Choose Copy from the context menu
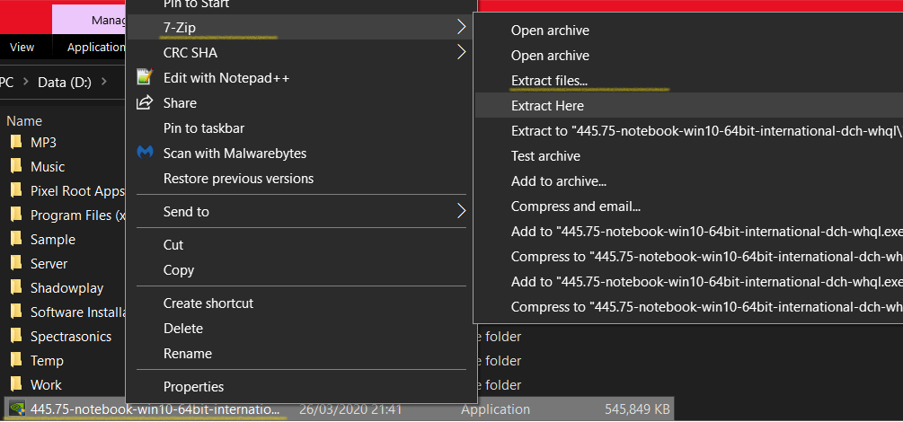This screenshot has height=422, width=903. click(301, 270)
